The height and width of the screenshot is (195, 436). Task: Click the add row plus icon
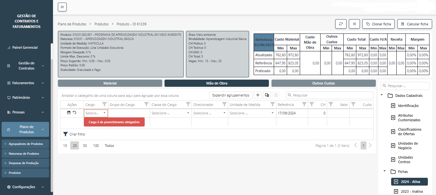[258, 95]
